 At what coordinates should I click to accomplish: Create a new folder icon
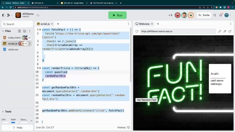point(25,31)
